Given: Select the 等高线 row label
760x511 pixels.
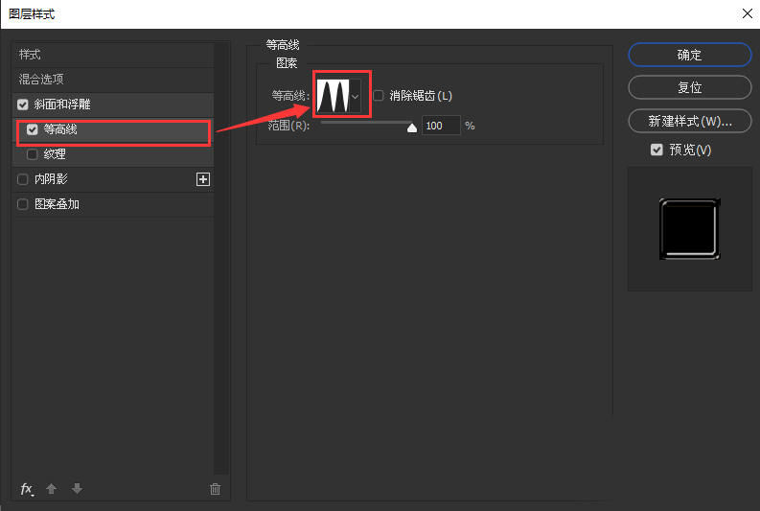Looking at the screenshot, I should coord(60,129).
